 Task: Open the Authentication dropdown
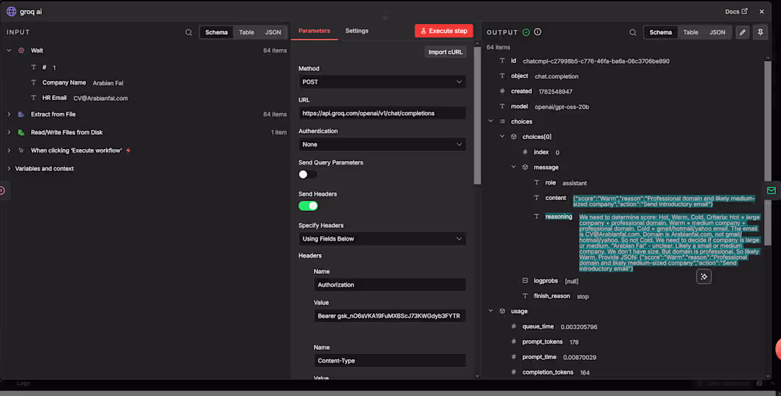coord(382,145)
